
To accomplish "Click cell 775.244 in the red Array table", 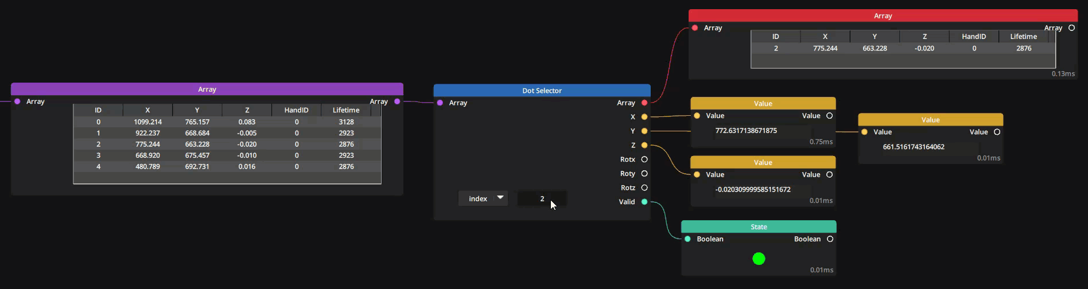I will [x=825, y=49].
